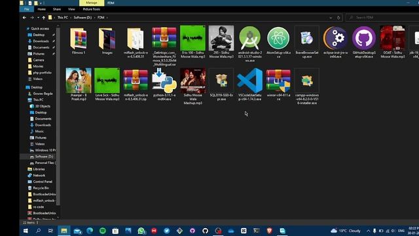Select Love Sick - Sidhu Moose Wala.mp3
The height and width of the screenshot is (236, 419).
click(107, 85)
